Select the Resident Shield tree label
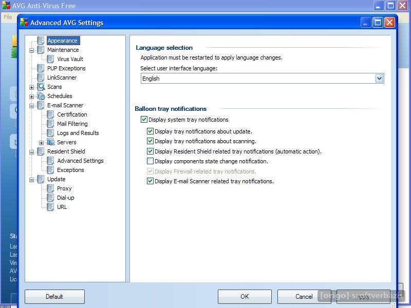The width and height of the screenshot is (411, 308). 66,151
